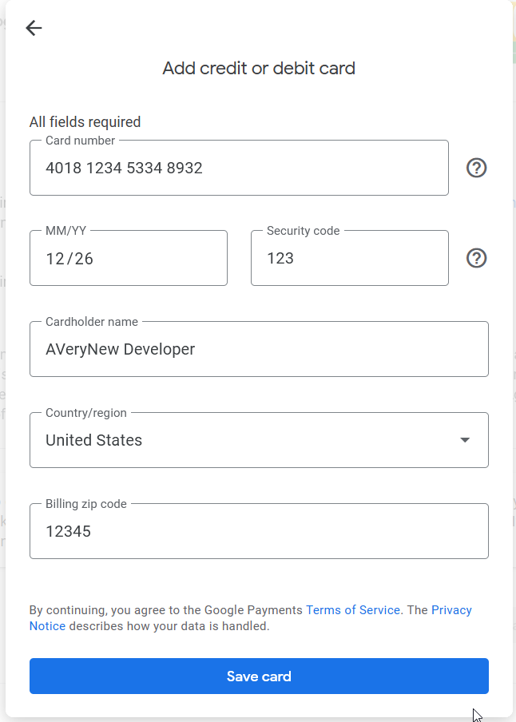Click the Billing zip code field
This screenshot has width=516, height=722.
pos(258,531)
